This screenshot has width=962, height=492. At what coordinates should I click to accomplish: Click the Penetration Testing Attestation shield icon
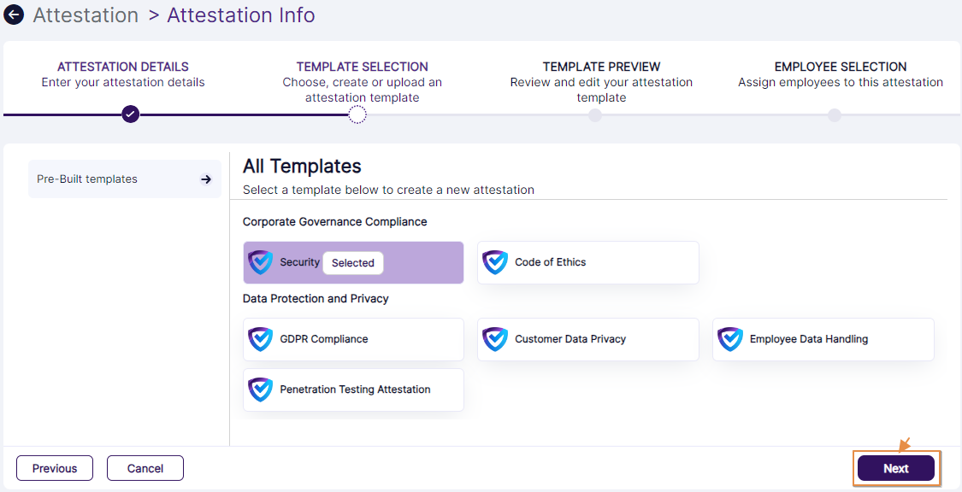[260, 389]
